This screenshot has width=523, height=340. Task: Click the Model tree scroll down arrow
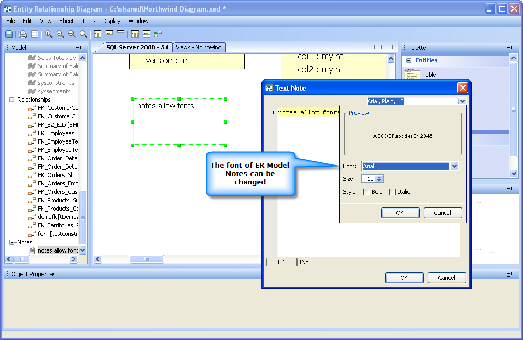(x=83, y=250)
